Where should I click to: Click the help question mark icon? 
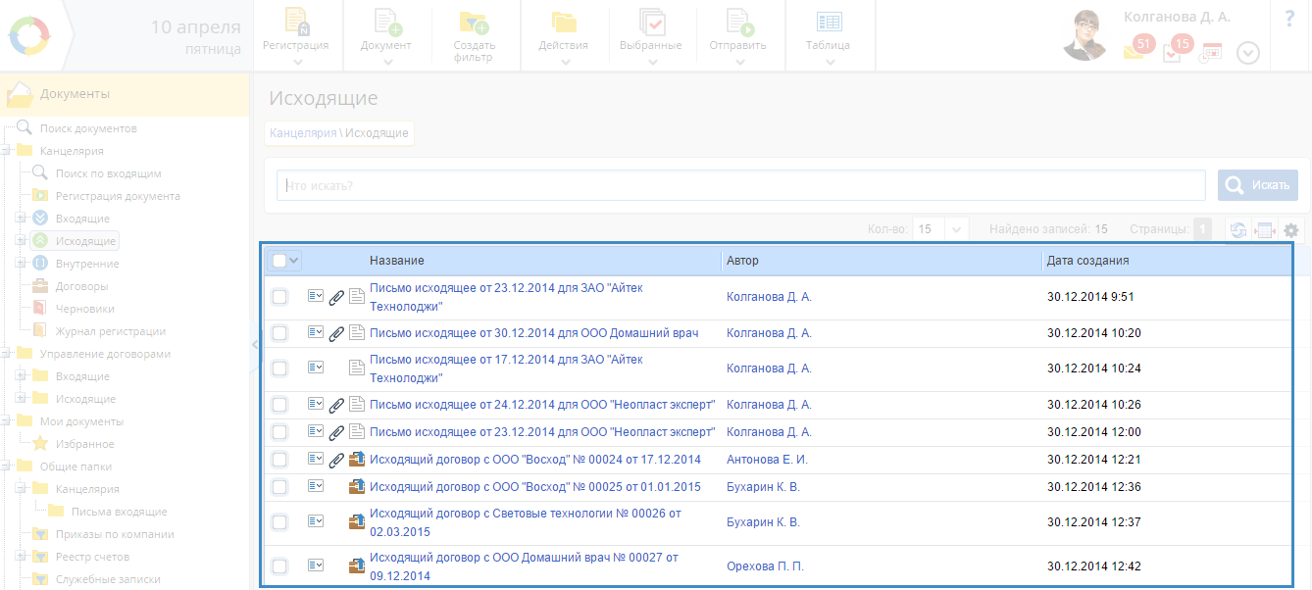click(x=1289, y=19)
